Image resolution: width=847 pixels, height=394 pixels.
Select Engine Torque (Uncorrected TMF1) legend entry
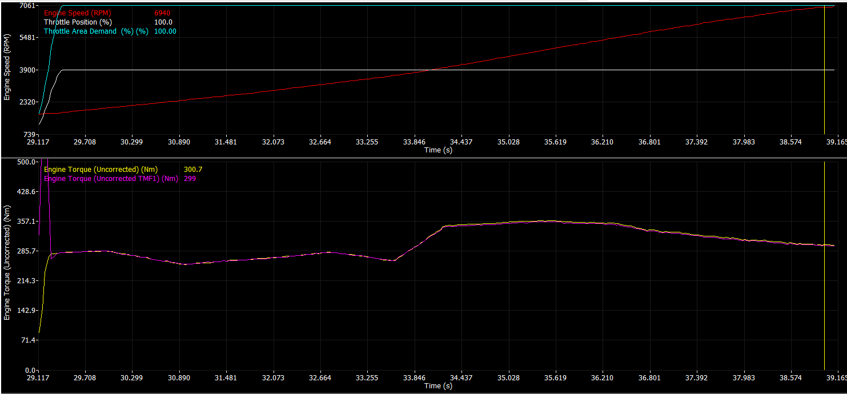pos(111,179)
